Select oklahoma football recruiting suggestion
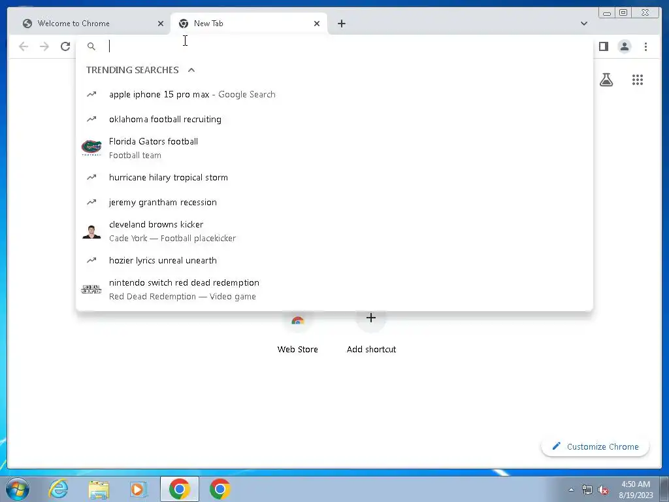 point(334,119)
